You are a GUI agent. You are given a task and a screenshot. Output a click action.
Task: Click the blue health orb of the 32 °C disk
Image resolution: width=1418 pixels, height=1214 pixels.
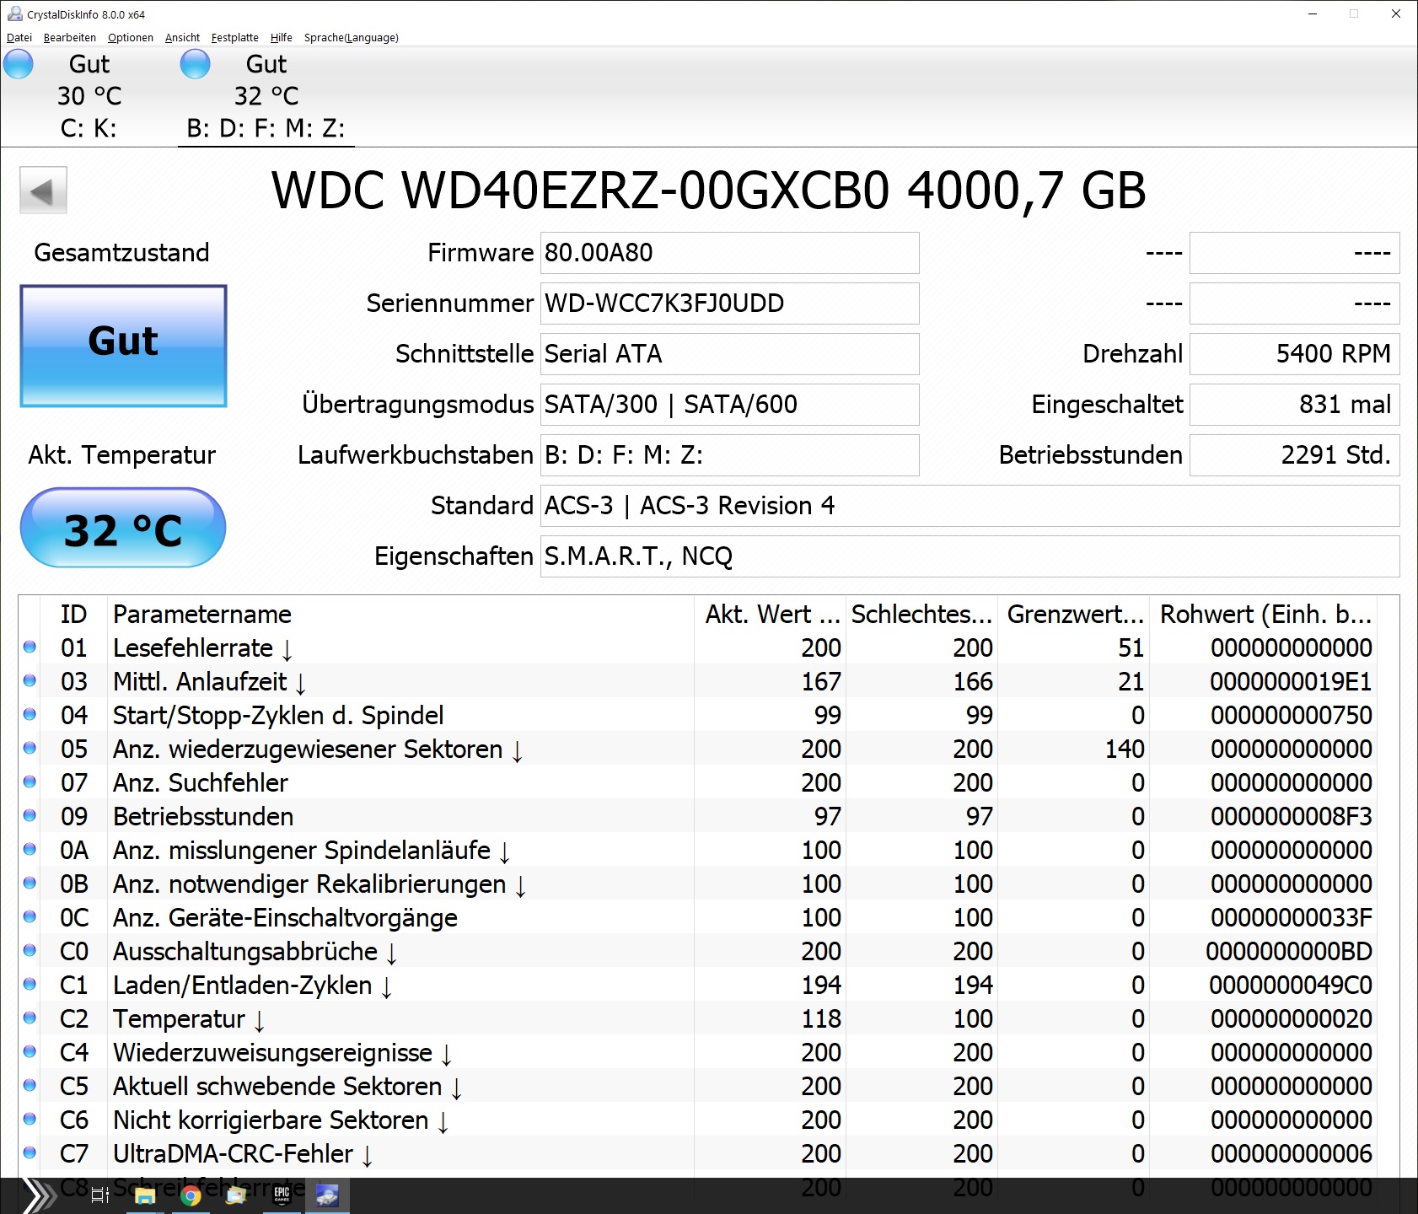click(196, 64)
